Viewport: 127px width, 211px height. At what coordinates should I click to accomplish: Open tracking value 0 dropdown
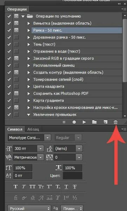79,157
